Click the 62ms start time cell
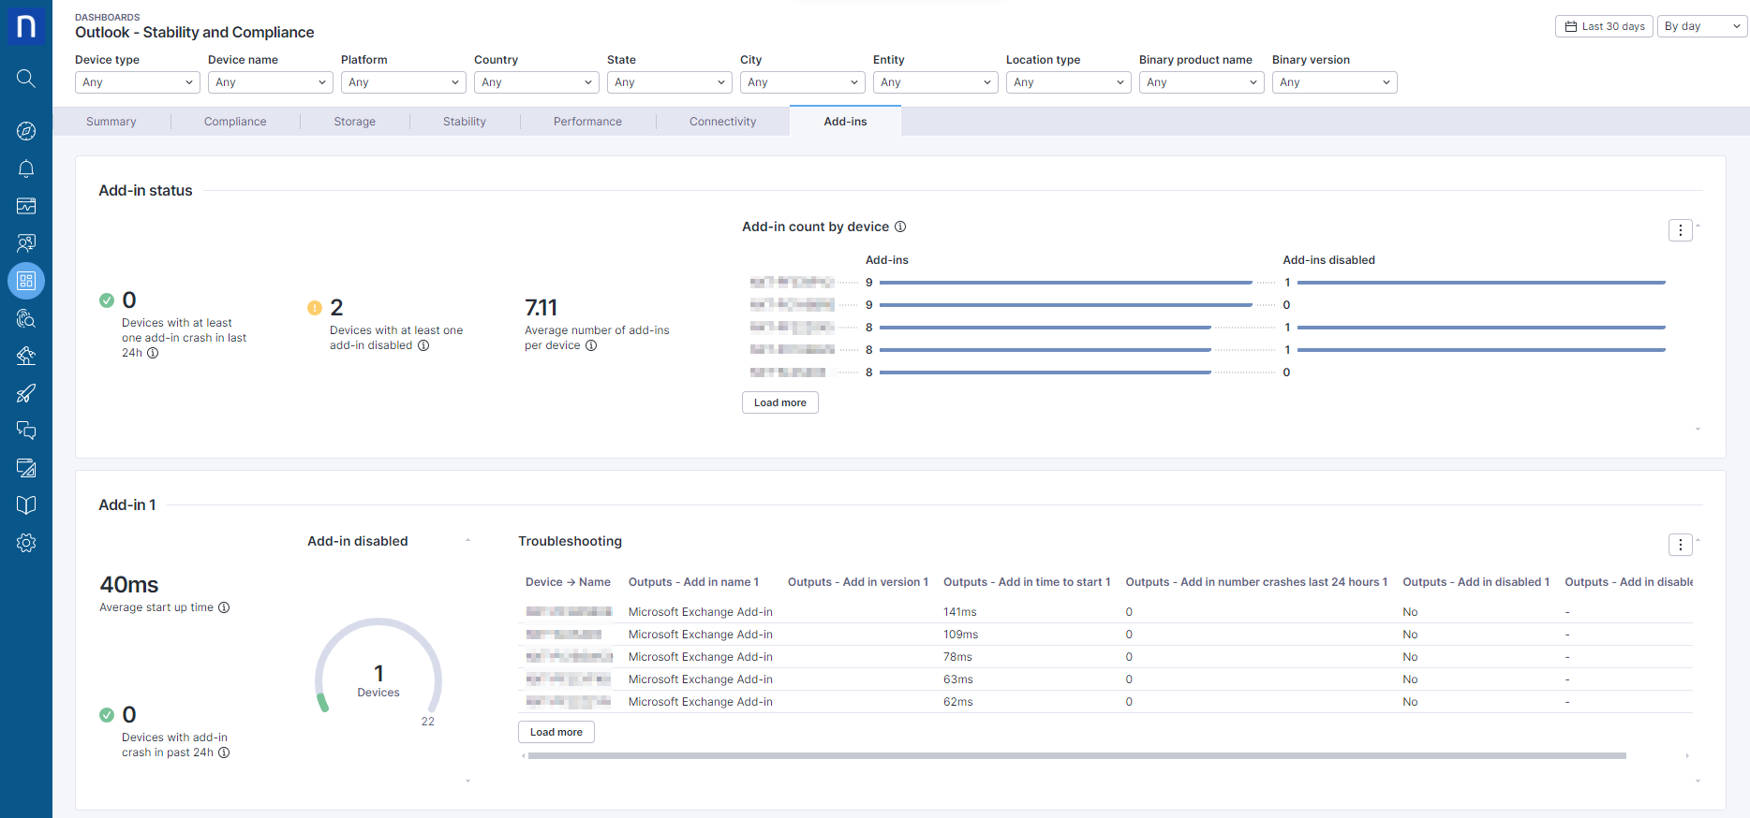Image resolution: width=1750 pixels, height=818 pixels. [x=958, y=702]
